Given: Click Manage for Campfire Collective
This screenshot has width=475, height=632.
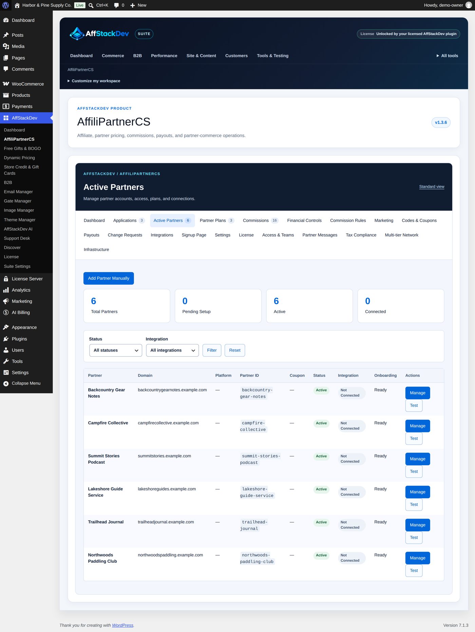Looking at the screenshot, I should point(417,426).
